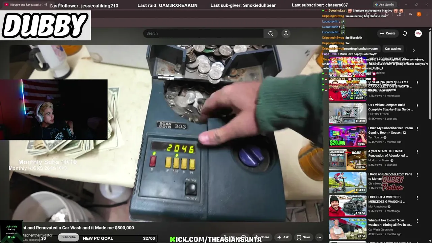The image size is (432, 243).
Task: Click the install app icon in address bar
Action: pyautogui.click(x=368, y=14)
